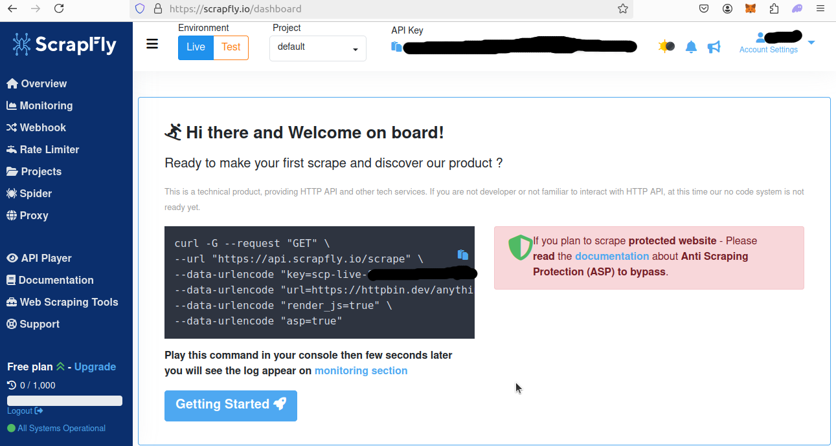Click All Systems Operational status

56,428
